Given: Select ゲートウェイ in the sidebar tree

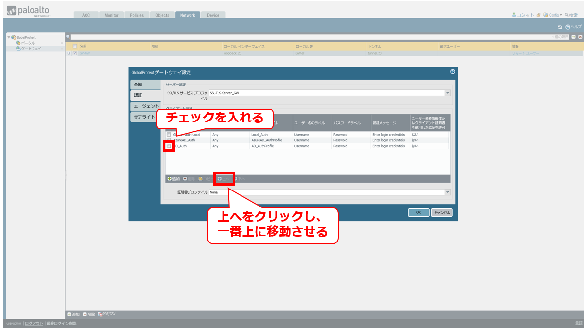Looking at the screenshot, I should [28, 48].
